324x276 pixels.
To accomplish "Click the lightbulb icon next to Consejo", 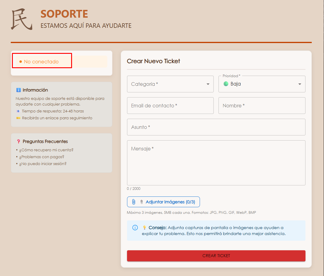I will (144, 228).
